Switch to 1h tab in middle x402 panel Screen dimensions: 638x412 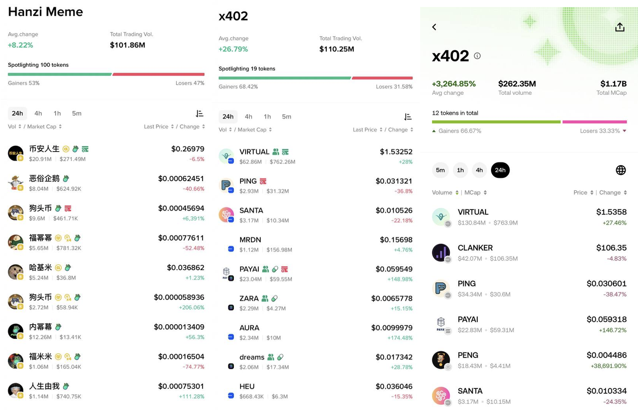pyautogui.click(x=267, y=117)
